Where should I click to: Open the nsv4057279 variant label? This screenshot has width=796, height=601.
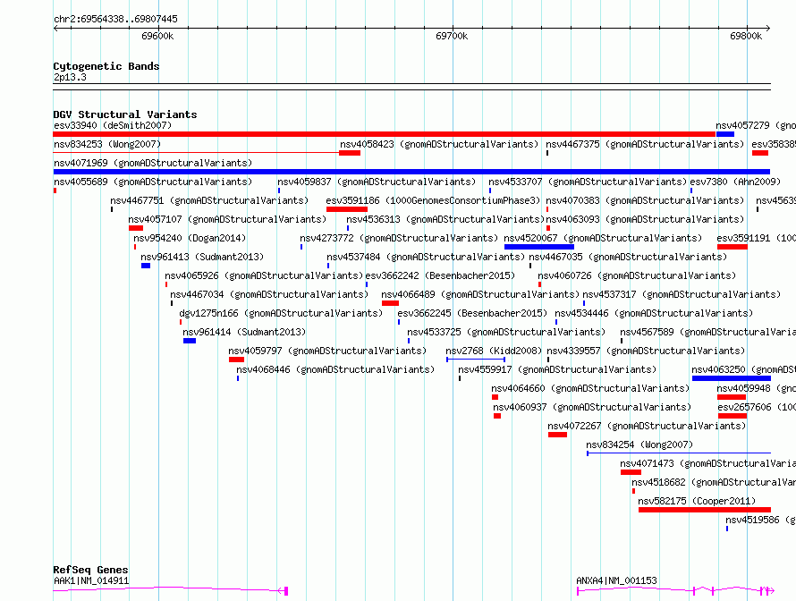click(756, 125)
